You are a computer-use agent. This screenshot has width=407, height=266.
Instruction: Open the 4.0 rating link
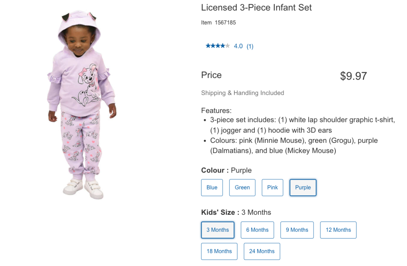[x=238, y=46]
